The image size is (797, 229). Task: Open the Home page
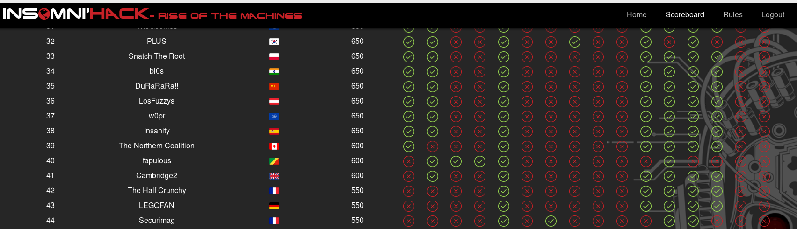tap(637, 15)
